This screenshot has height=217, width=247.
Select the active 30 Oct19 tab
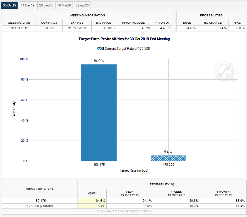coord(10,5)
